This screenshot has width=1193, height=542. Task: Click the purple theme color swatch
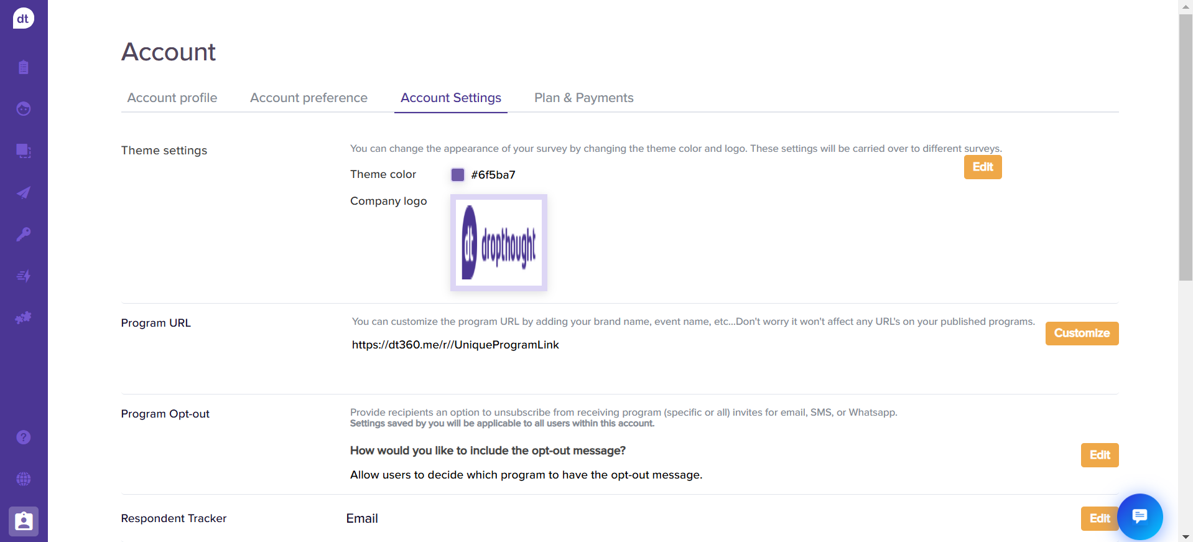[x=458, y=175]
